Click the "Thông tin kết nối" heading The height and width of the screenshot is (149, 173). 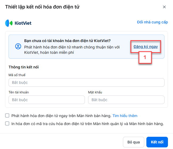[x=24, y=67]
